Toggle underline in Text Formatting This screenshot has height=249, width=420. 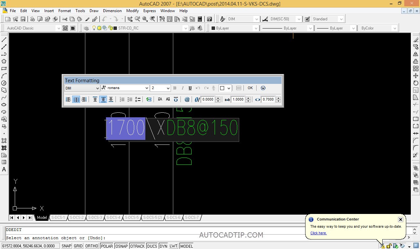(190, 88)
